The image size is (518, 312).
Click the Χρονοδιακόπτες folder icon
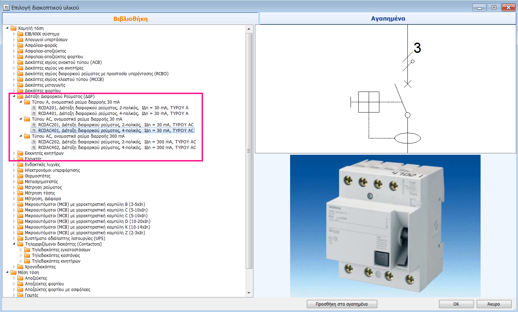coord(21,267)
